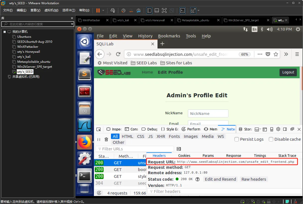Filter network requests by WS

click(x=221, y=136)
